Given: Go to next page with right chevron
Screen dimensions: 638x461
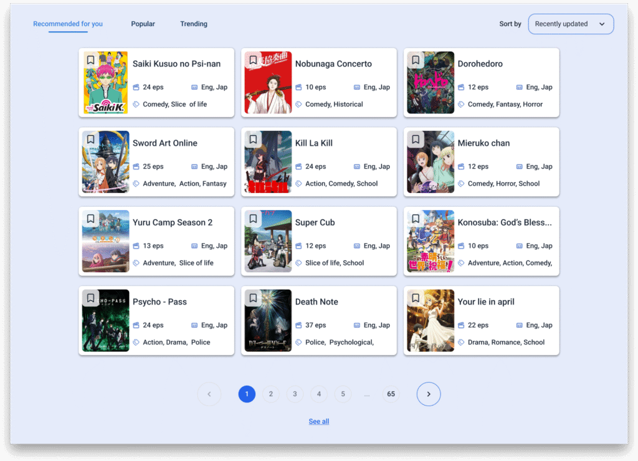Looking at the screenshot, I should (429, 394).
